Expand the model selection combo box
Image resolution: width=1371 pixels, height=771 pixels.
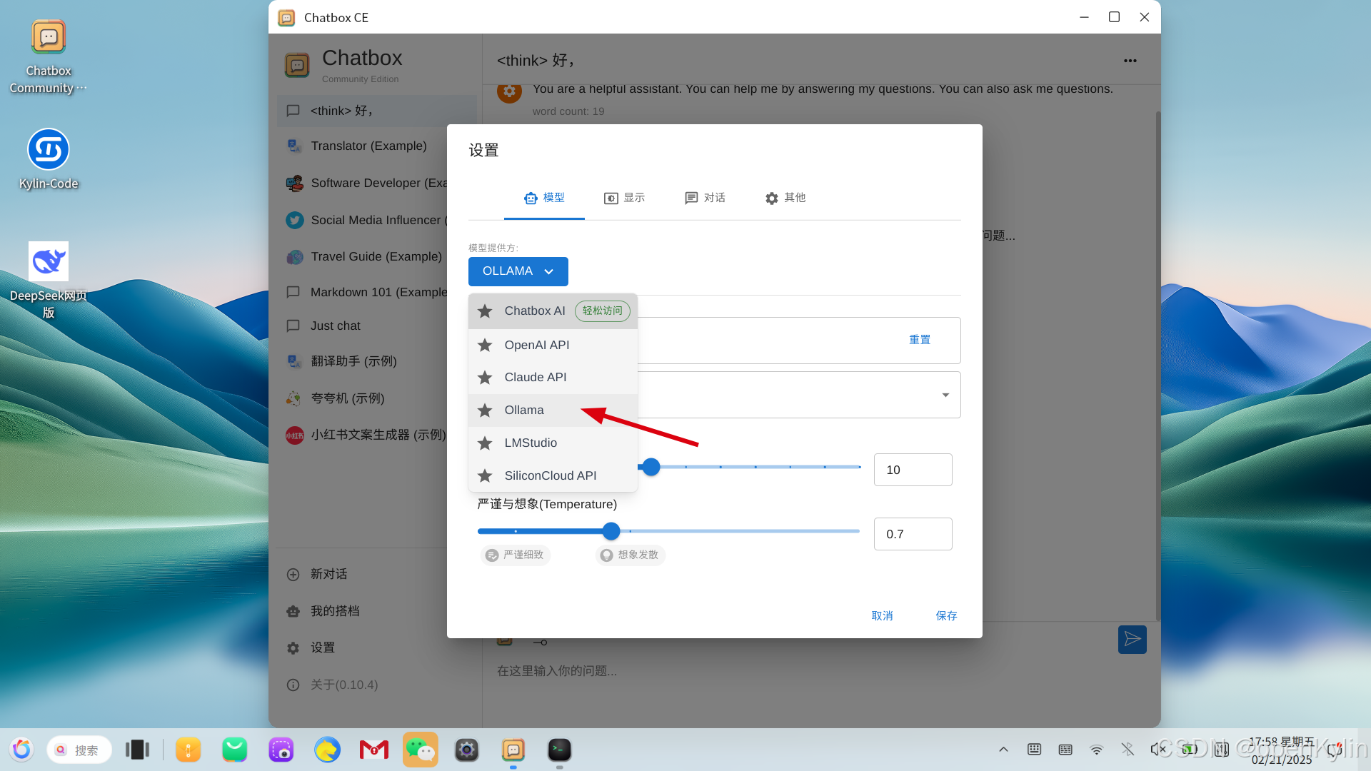pyautogui.click(x=945, y=395)
